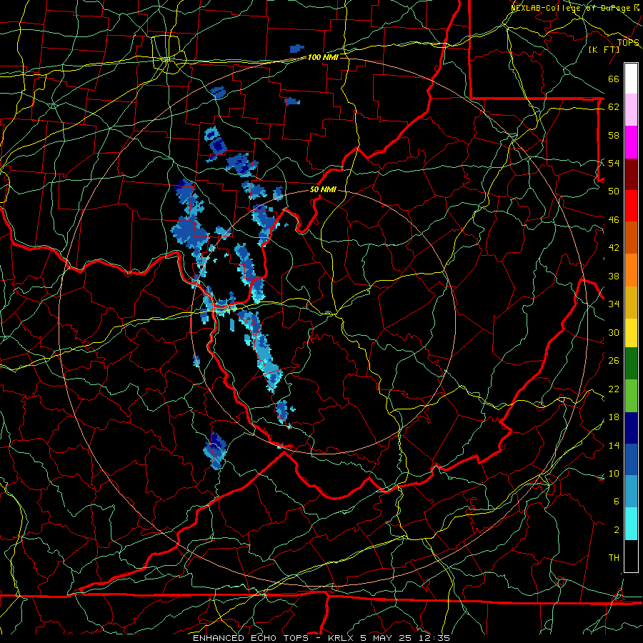Select the light green legend swatch
The image size is (643, 643).
click(x=631, y=395)
